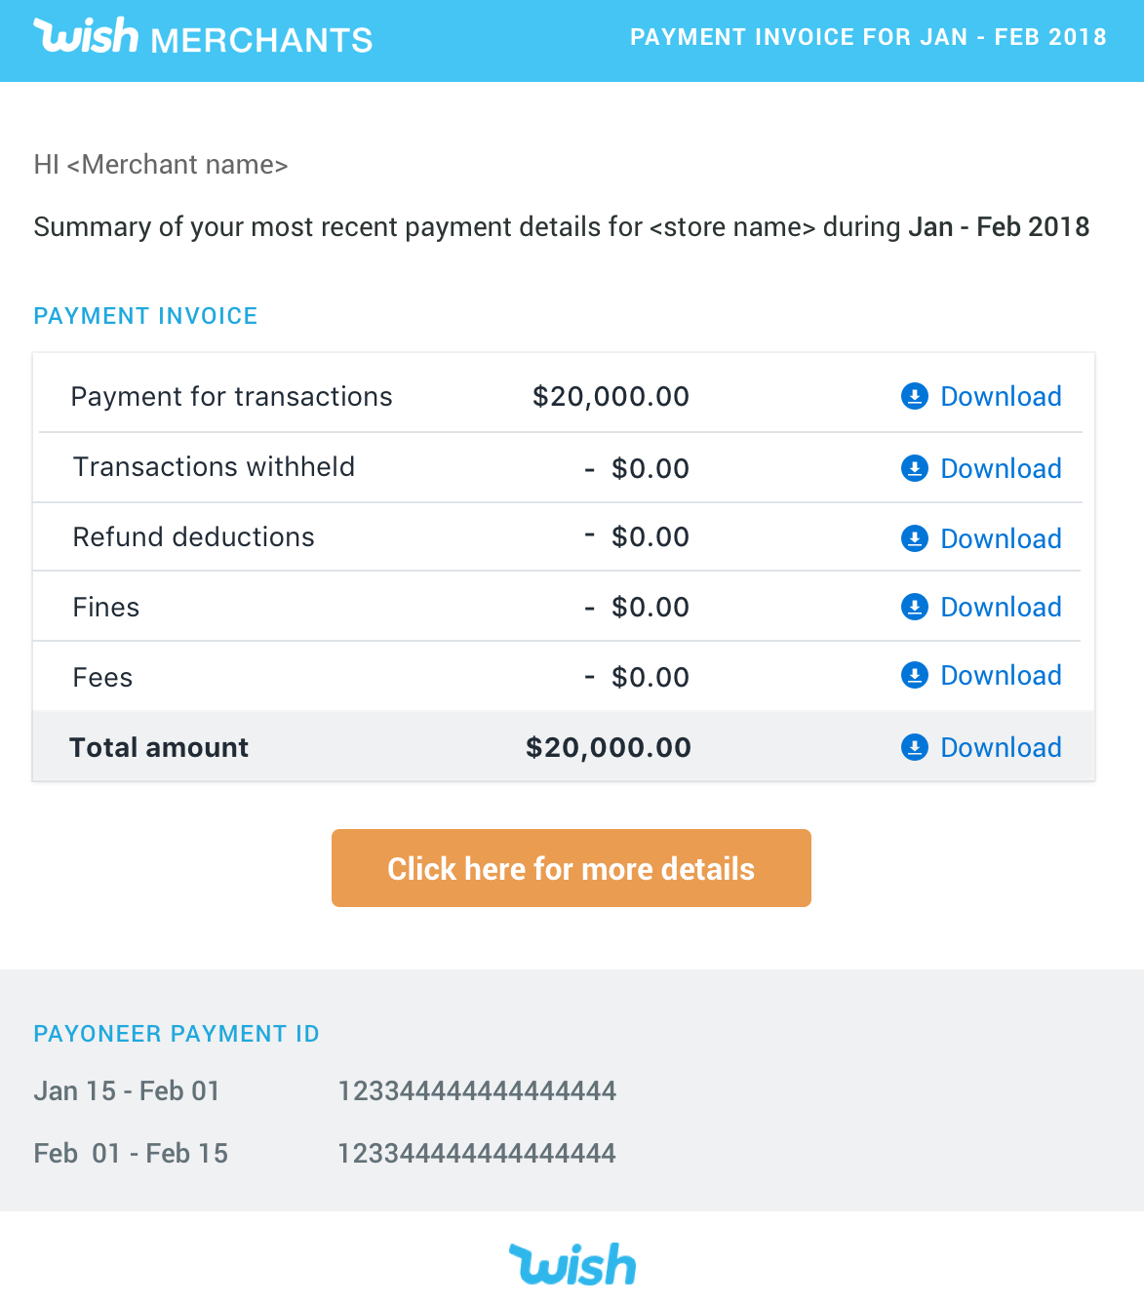The width and height of the screenshot is (1144, 1305).
Task: Open the Download link for Payment for transactions
Action: click(1001, 396)
